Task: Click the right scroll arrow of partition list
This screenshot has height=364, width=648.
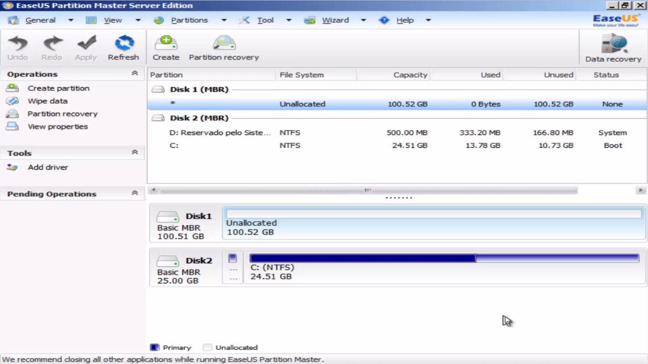Action: coord(640,191)
